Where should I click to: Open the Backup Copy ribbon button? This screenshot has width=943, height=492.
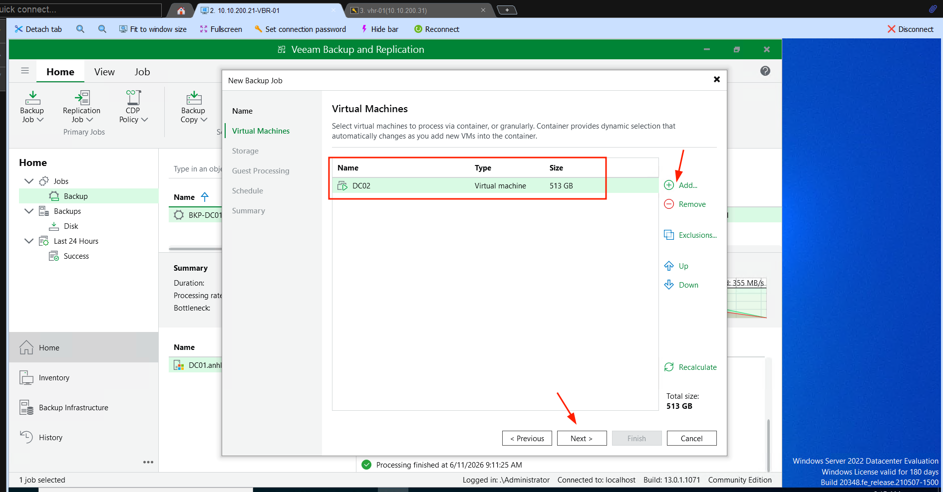click(x=194, y=107)
